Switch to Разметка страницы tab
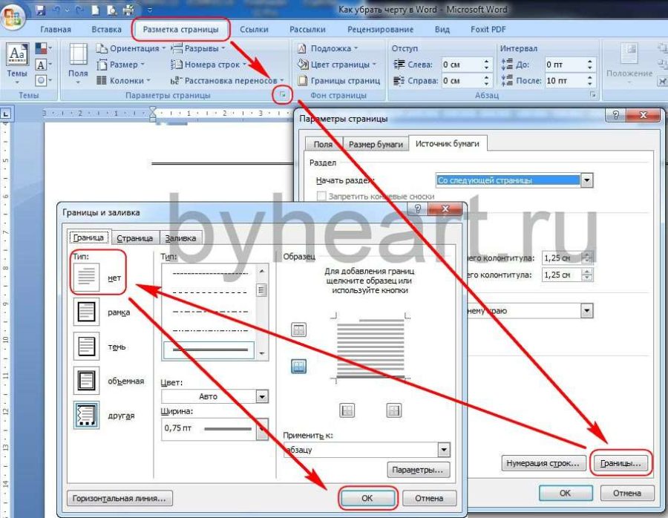Screen dimensions: 668x518 click(180, 30)
